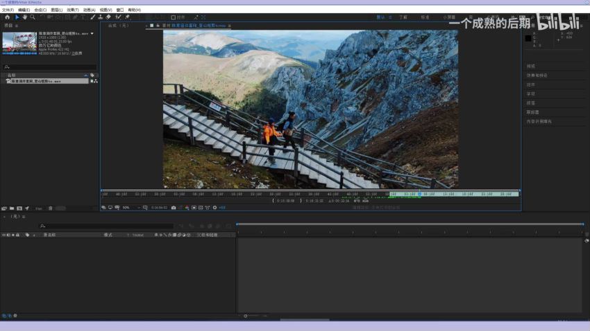
Task: Click the set out point bracket in footage viewer
Action: click(301, 201)
